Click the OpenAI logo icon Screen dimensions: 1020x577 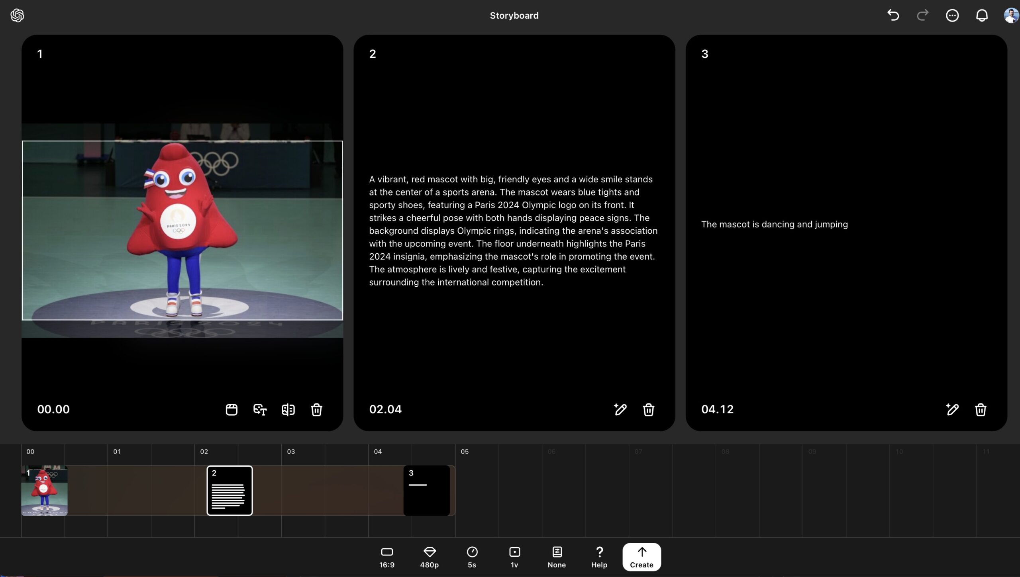point(17,16)
